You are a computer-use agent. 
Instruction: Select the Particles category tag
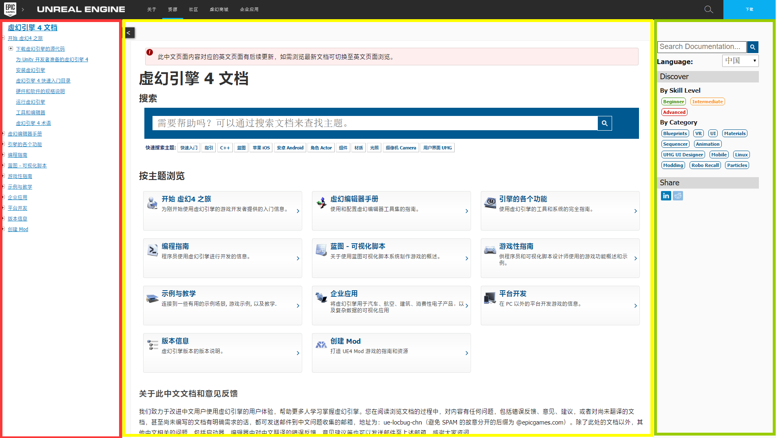(x=737, y=165)
